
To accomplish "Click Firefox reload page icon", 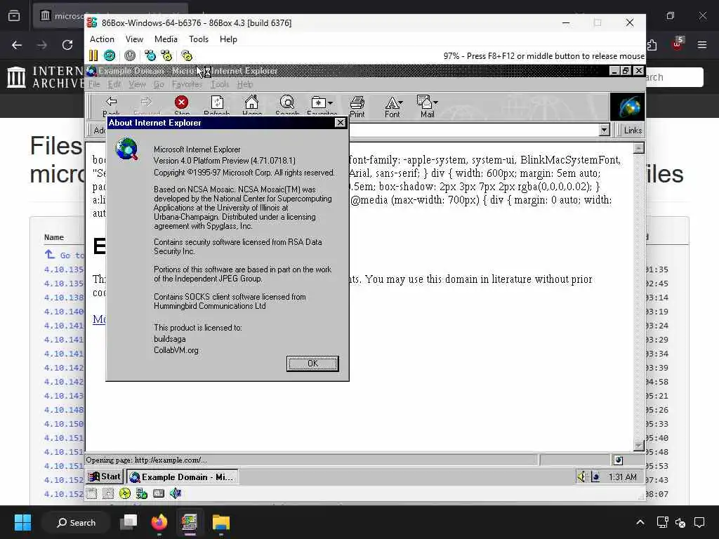I will click(x=67, y=45).
